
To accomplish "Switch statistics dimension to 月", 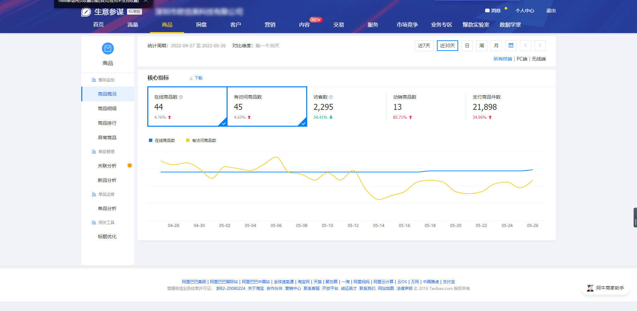I will tap(496, 46).
